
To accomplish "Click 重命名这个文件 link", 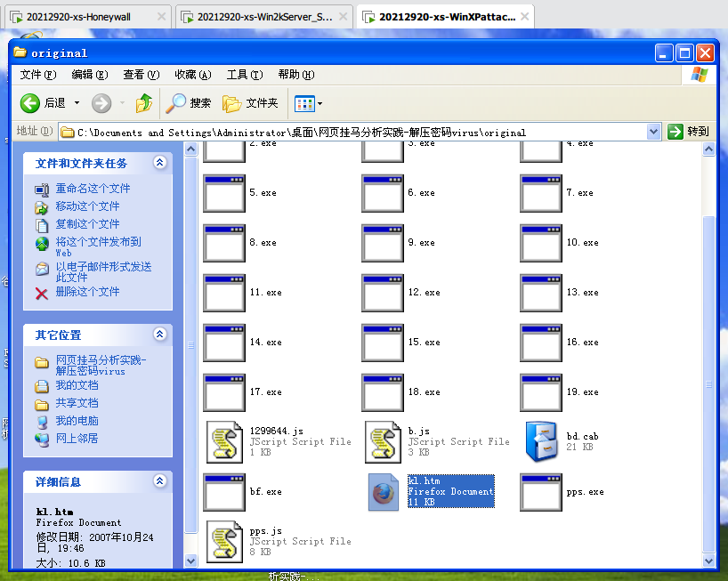I will (93, 189).
